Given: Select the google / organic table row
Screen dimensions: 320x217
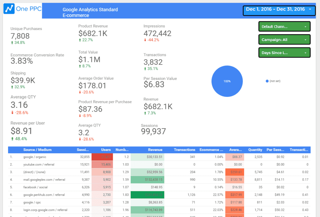Looking at the screenshot, I should tap(34, 157).
